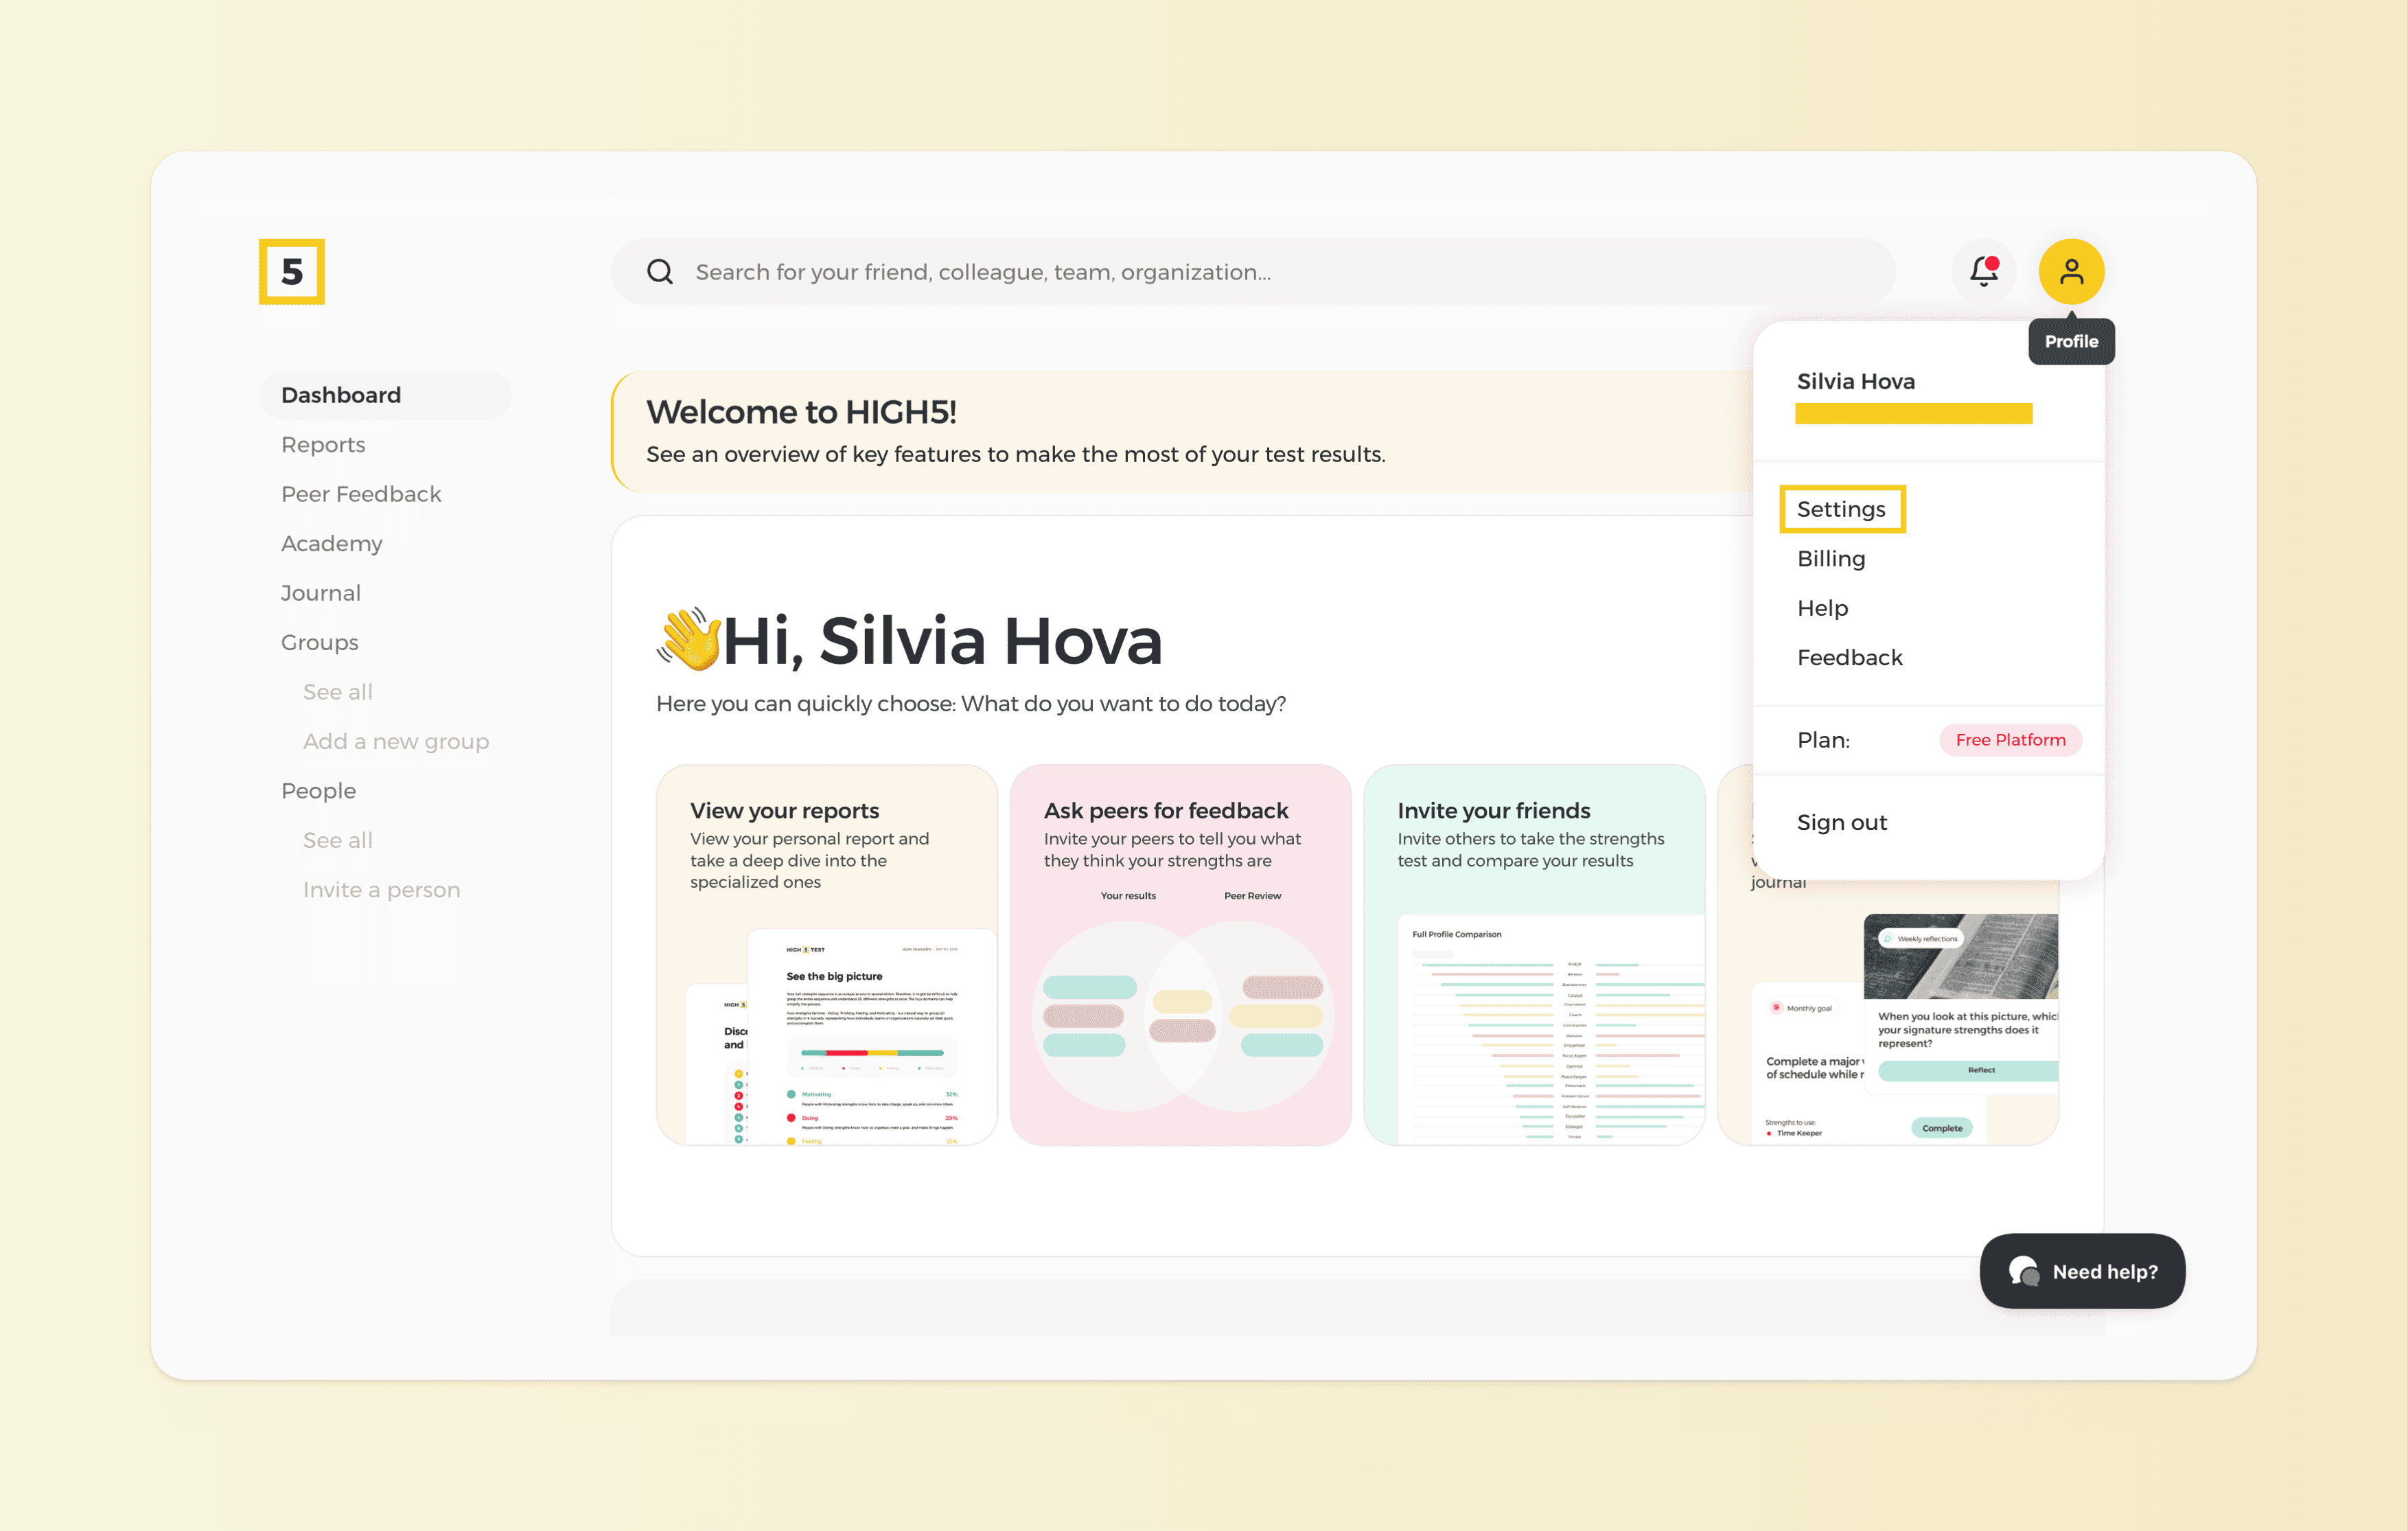This screenshot has height=1531, width=2408.
Task: Sign out from the profile menu
Action: [x=1841, y=821]
